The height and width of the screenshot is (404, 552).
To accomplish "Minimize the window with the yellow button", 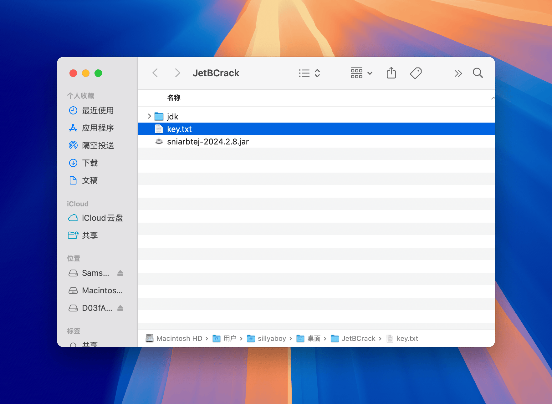I will tap(86, 73).
